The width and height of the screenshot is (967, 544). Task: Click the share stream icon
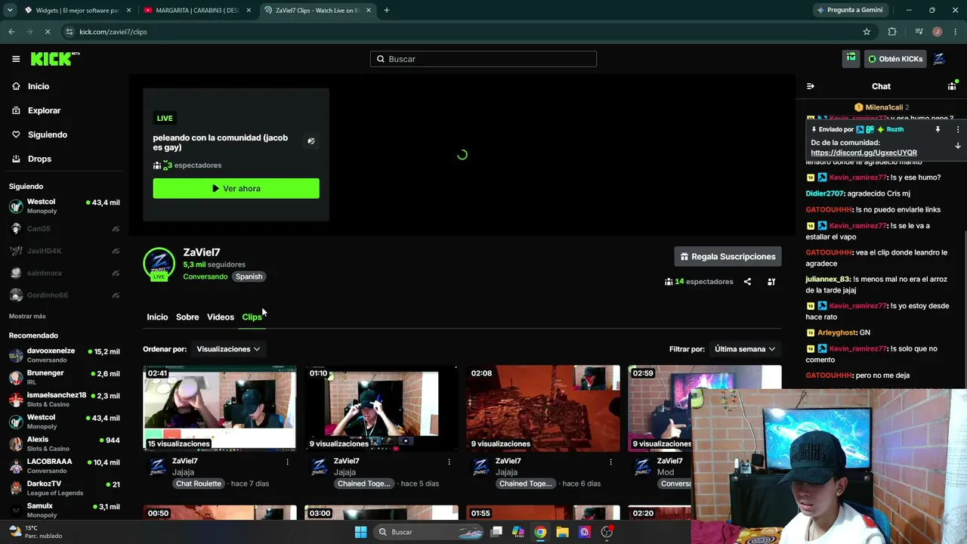click(747, 282)
